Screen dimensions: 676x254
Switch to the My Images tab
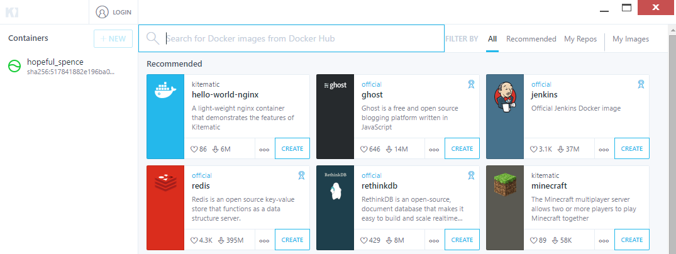coord(631,39)
